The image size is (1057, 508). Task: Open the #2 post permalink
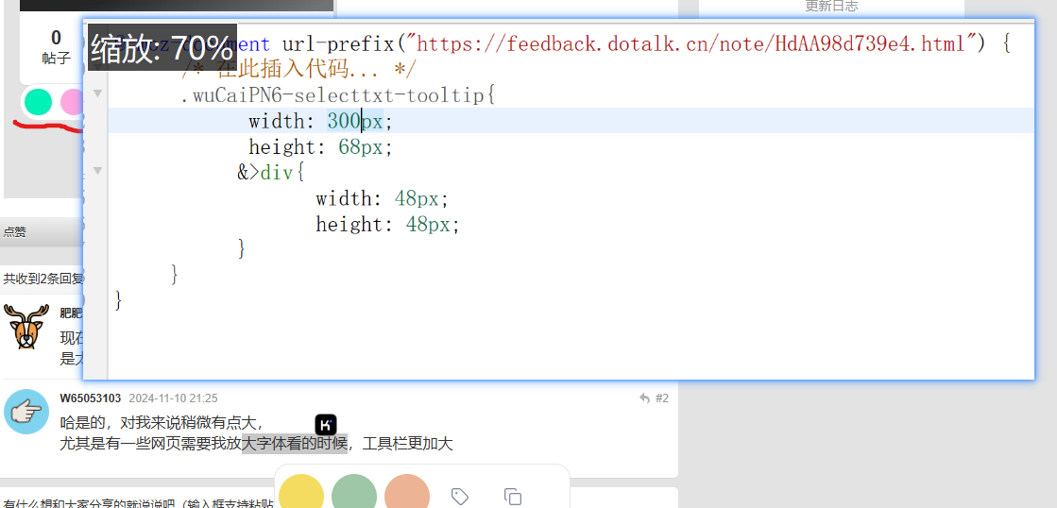662,398
